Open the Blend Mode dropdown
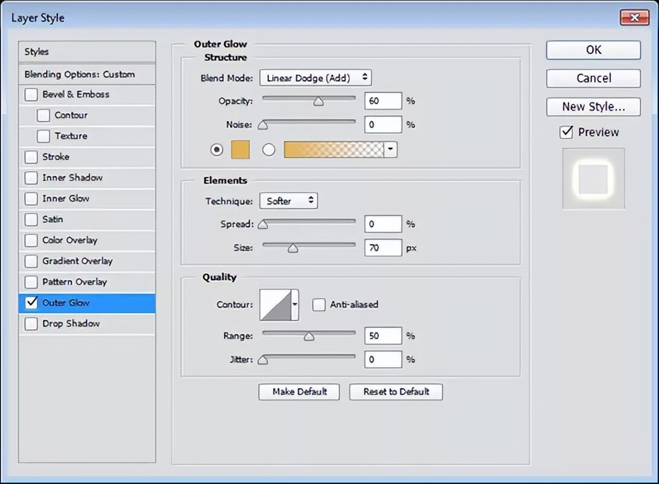 (x=315, y=78)
